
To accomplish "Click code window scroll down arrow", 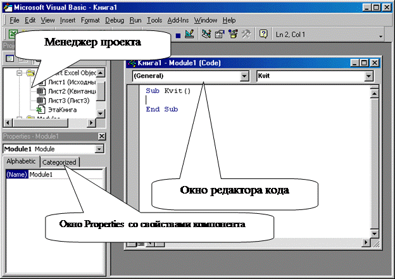I will [x=374, y=233].
